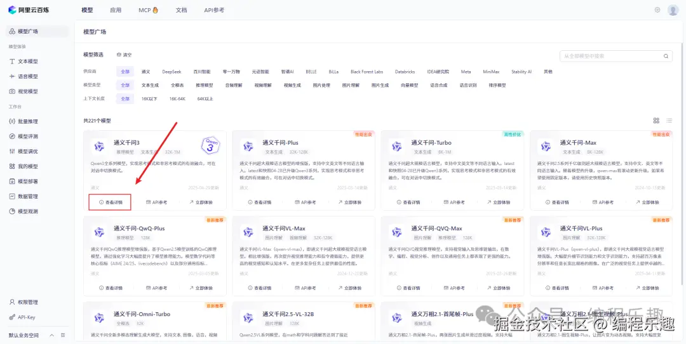Viewport: 686px width, 344px height.
Task: Click the menu icon beside 默认业务空间
Action: pyautogui.click(x=63, y=335)
